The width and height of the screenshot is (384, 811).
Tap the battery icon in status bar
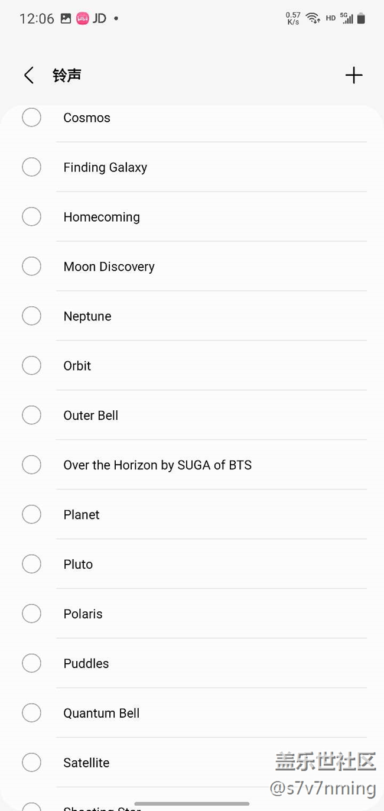pos(361,18)
